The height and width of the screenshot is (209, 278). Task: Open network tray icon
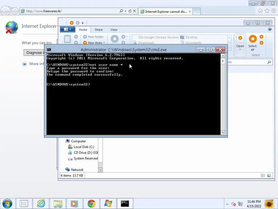point(240,204)
